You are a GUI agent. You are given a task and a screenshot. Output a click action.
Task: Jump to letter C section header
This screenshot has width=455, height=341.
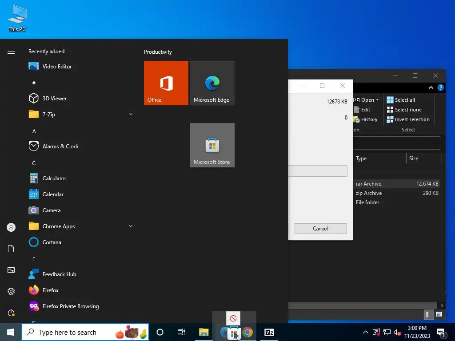34,163
